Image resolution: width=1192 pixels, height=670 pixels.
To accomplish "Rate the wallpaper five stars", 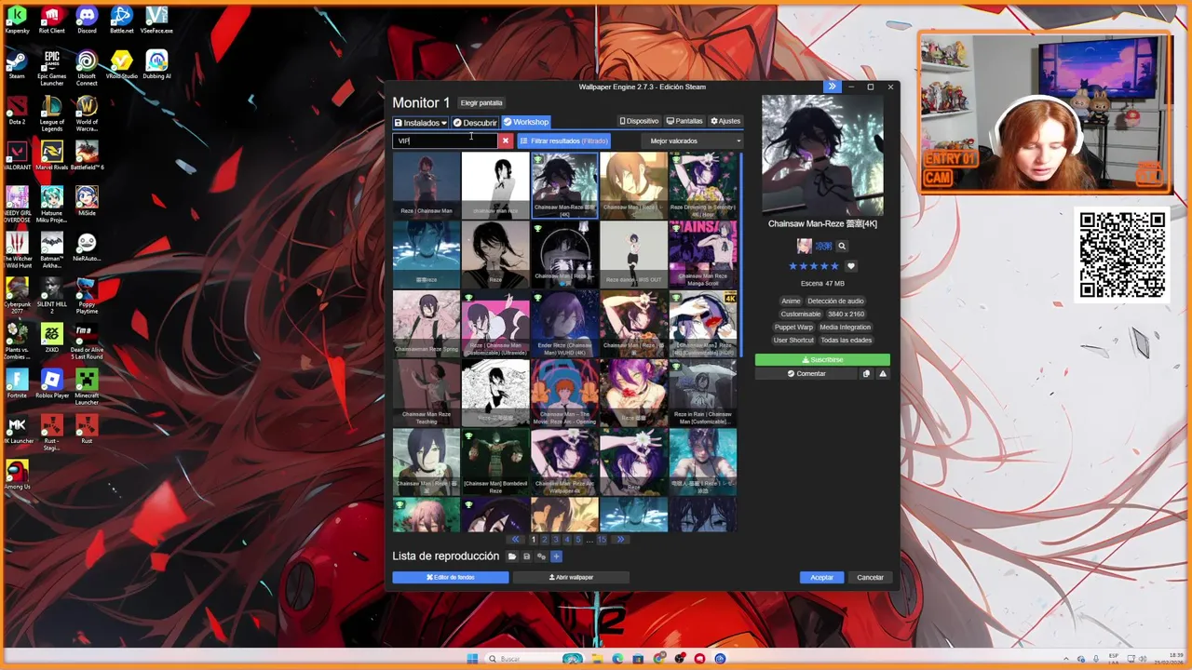I will click(834, 266).
